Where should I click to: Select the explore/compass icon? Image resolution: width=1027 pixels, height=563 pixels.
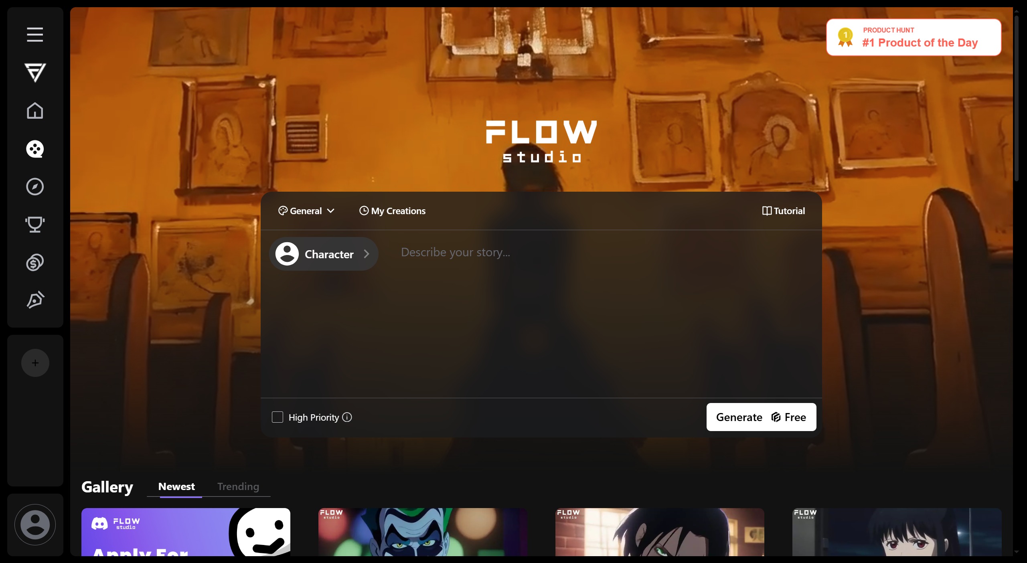tap(34, 186)
